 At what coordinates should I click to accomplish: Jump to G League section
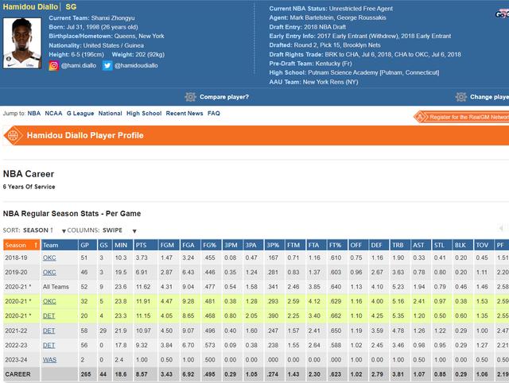tap(80, 113)
